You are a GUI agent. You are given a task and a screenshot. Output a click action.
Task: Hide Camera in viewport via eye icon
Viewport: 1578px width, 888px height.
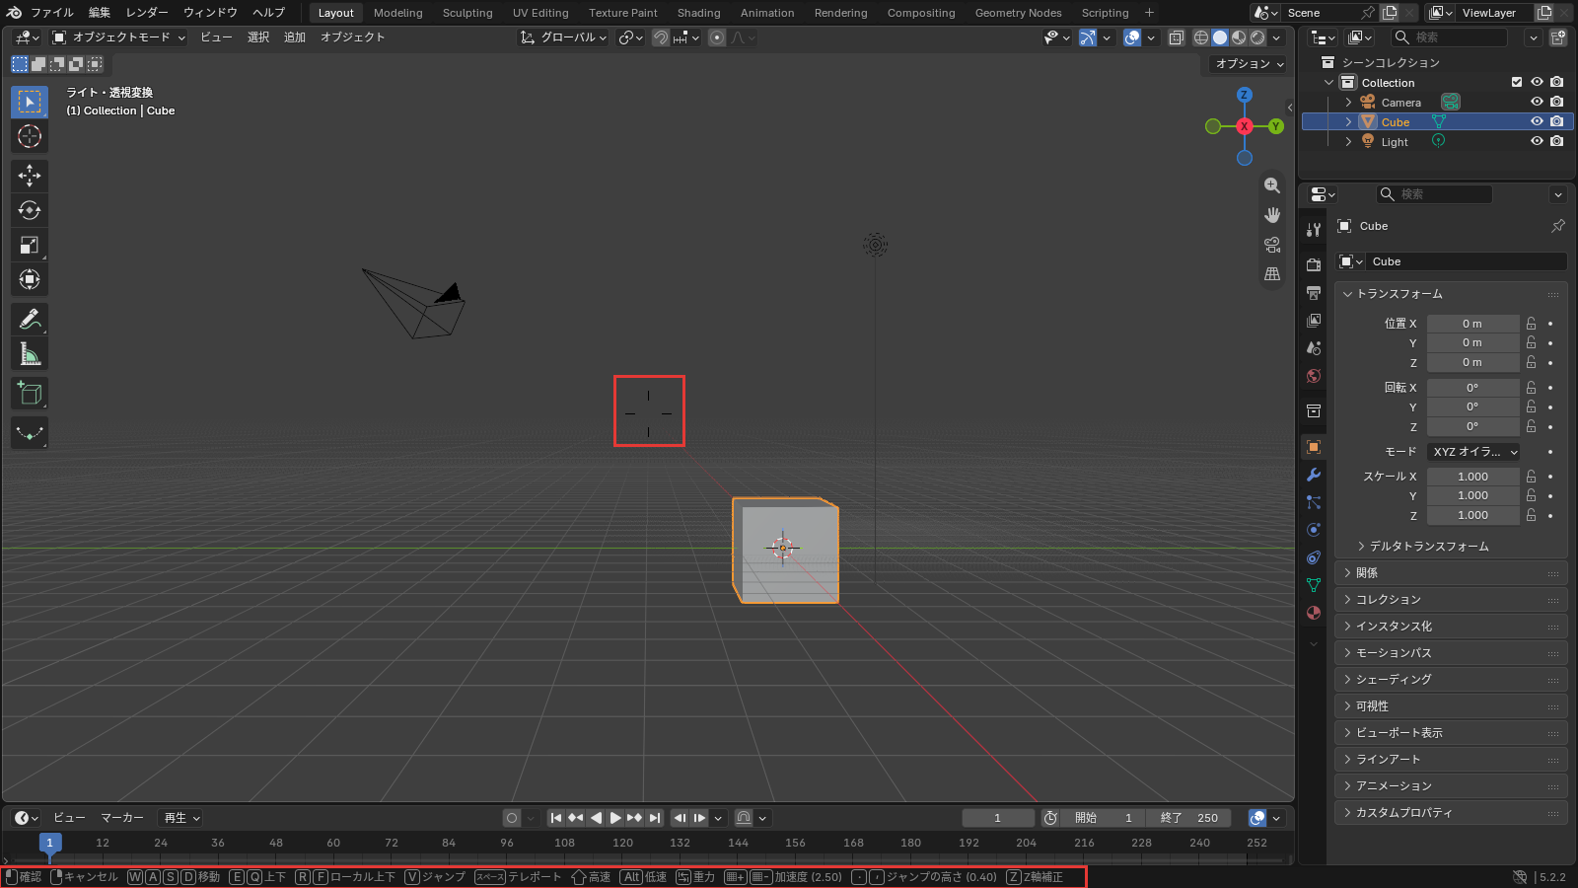point(1537,102)
